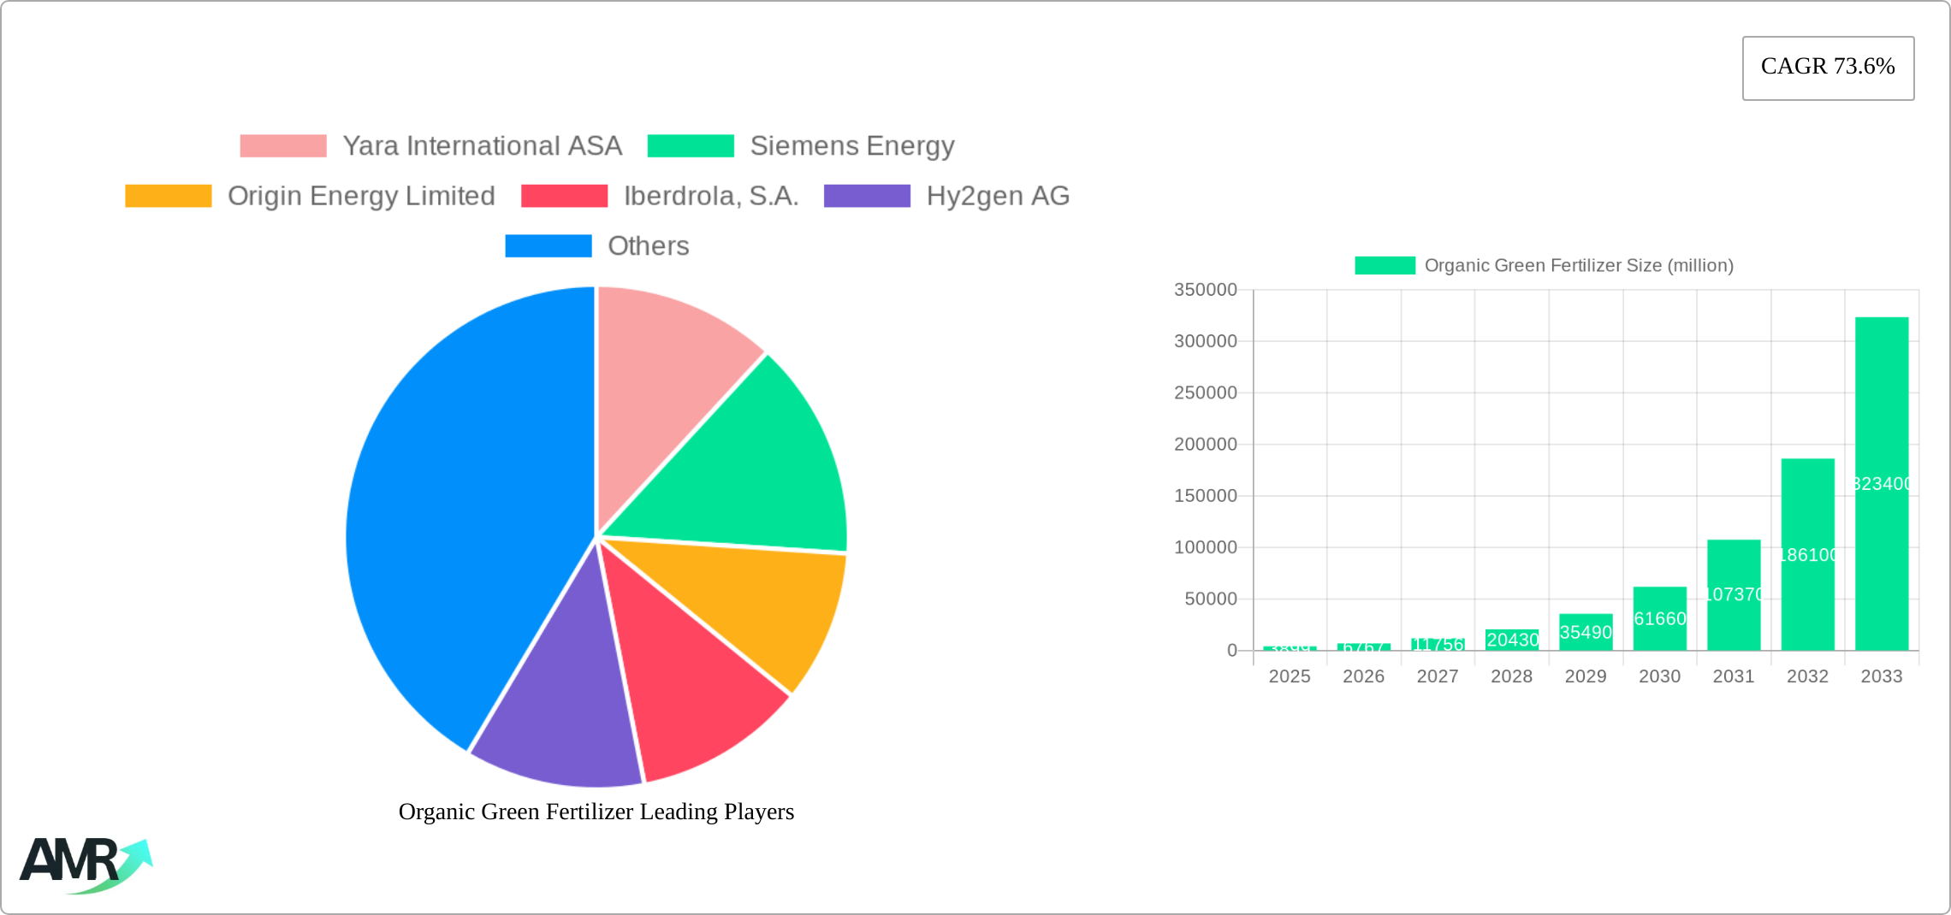Click the CAGR 73.6% box
This screenshot has height=915, width=1951.
(x=1828, y=68)
